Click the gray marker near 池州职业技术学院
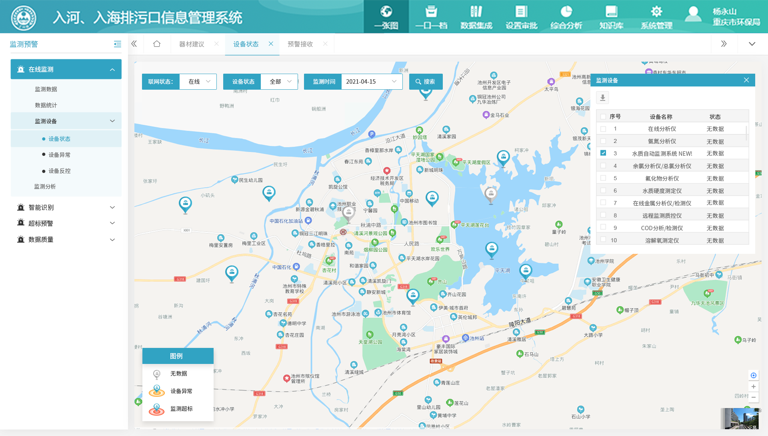768x436 pixels. 349,213
